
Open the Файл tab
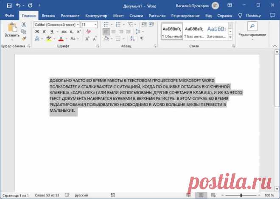[x=9, y=16]
